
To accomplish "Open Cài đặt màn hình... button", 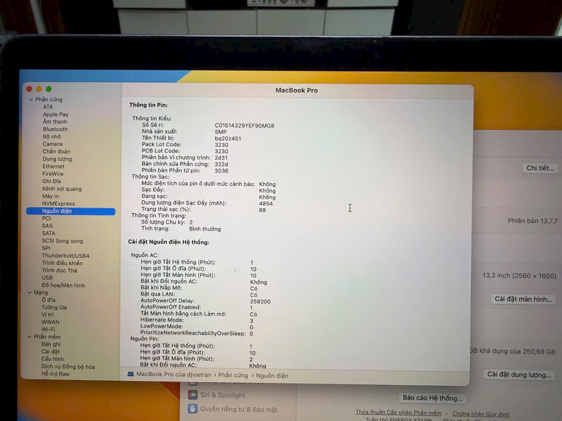I will [523, 299].
